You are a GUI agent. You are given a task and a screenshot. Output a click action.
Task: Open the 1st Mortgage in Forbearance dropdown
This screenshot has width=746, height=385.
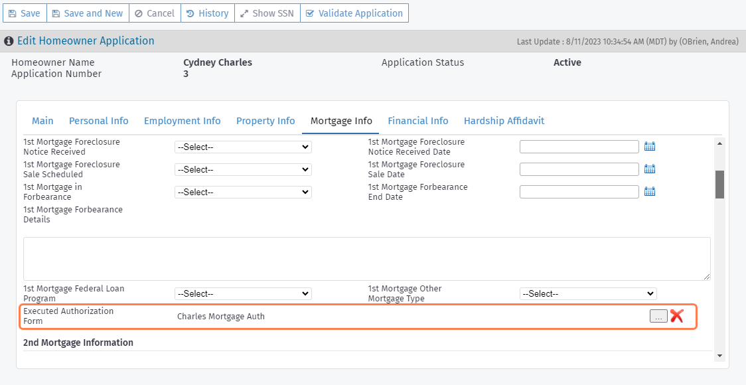pyautogui.click(x=243, y=191)
